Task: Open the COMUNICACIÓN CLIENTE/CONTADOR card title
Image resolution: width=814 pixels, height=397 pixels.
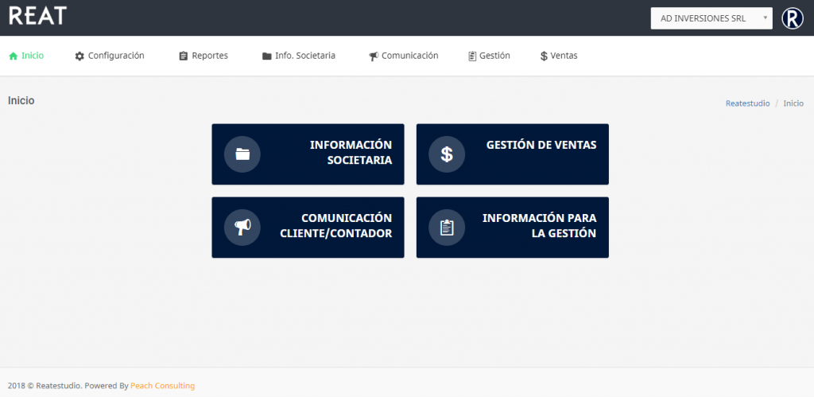Action: [336, 225]
